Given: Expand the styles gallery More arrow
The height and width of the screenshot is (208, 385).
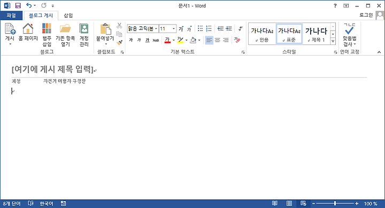Looking at the screenshot, I should coord(333,42).
